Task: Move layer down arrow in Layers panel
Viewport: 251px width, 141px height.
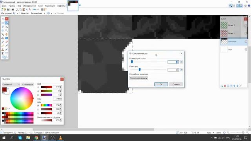Action: [237, 86]
